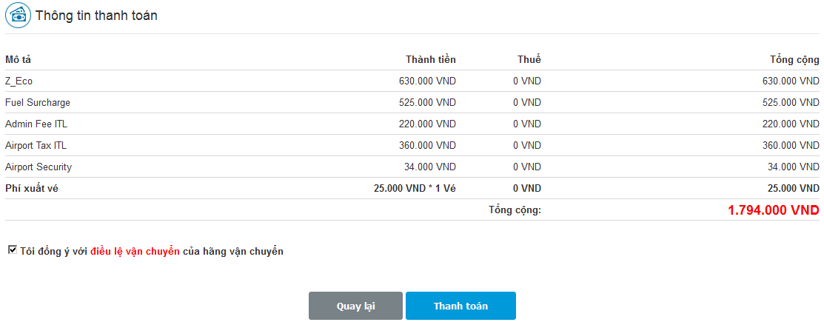824x325 pixels.
Task: Click the '25.000 VND * 1 Vé' amount
Action: [415, 188]
